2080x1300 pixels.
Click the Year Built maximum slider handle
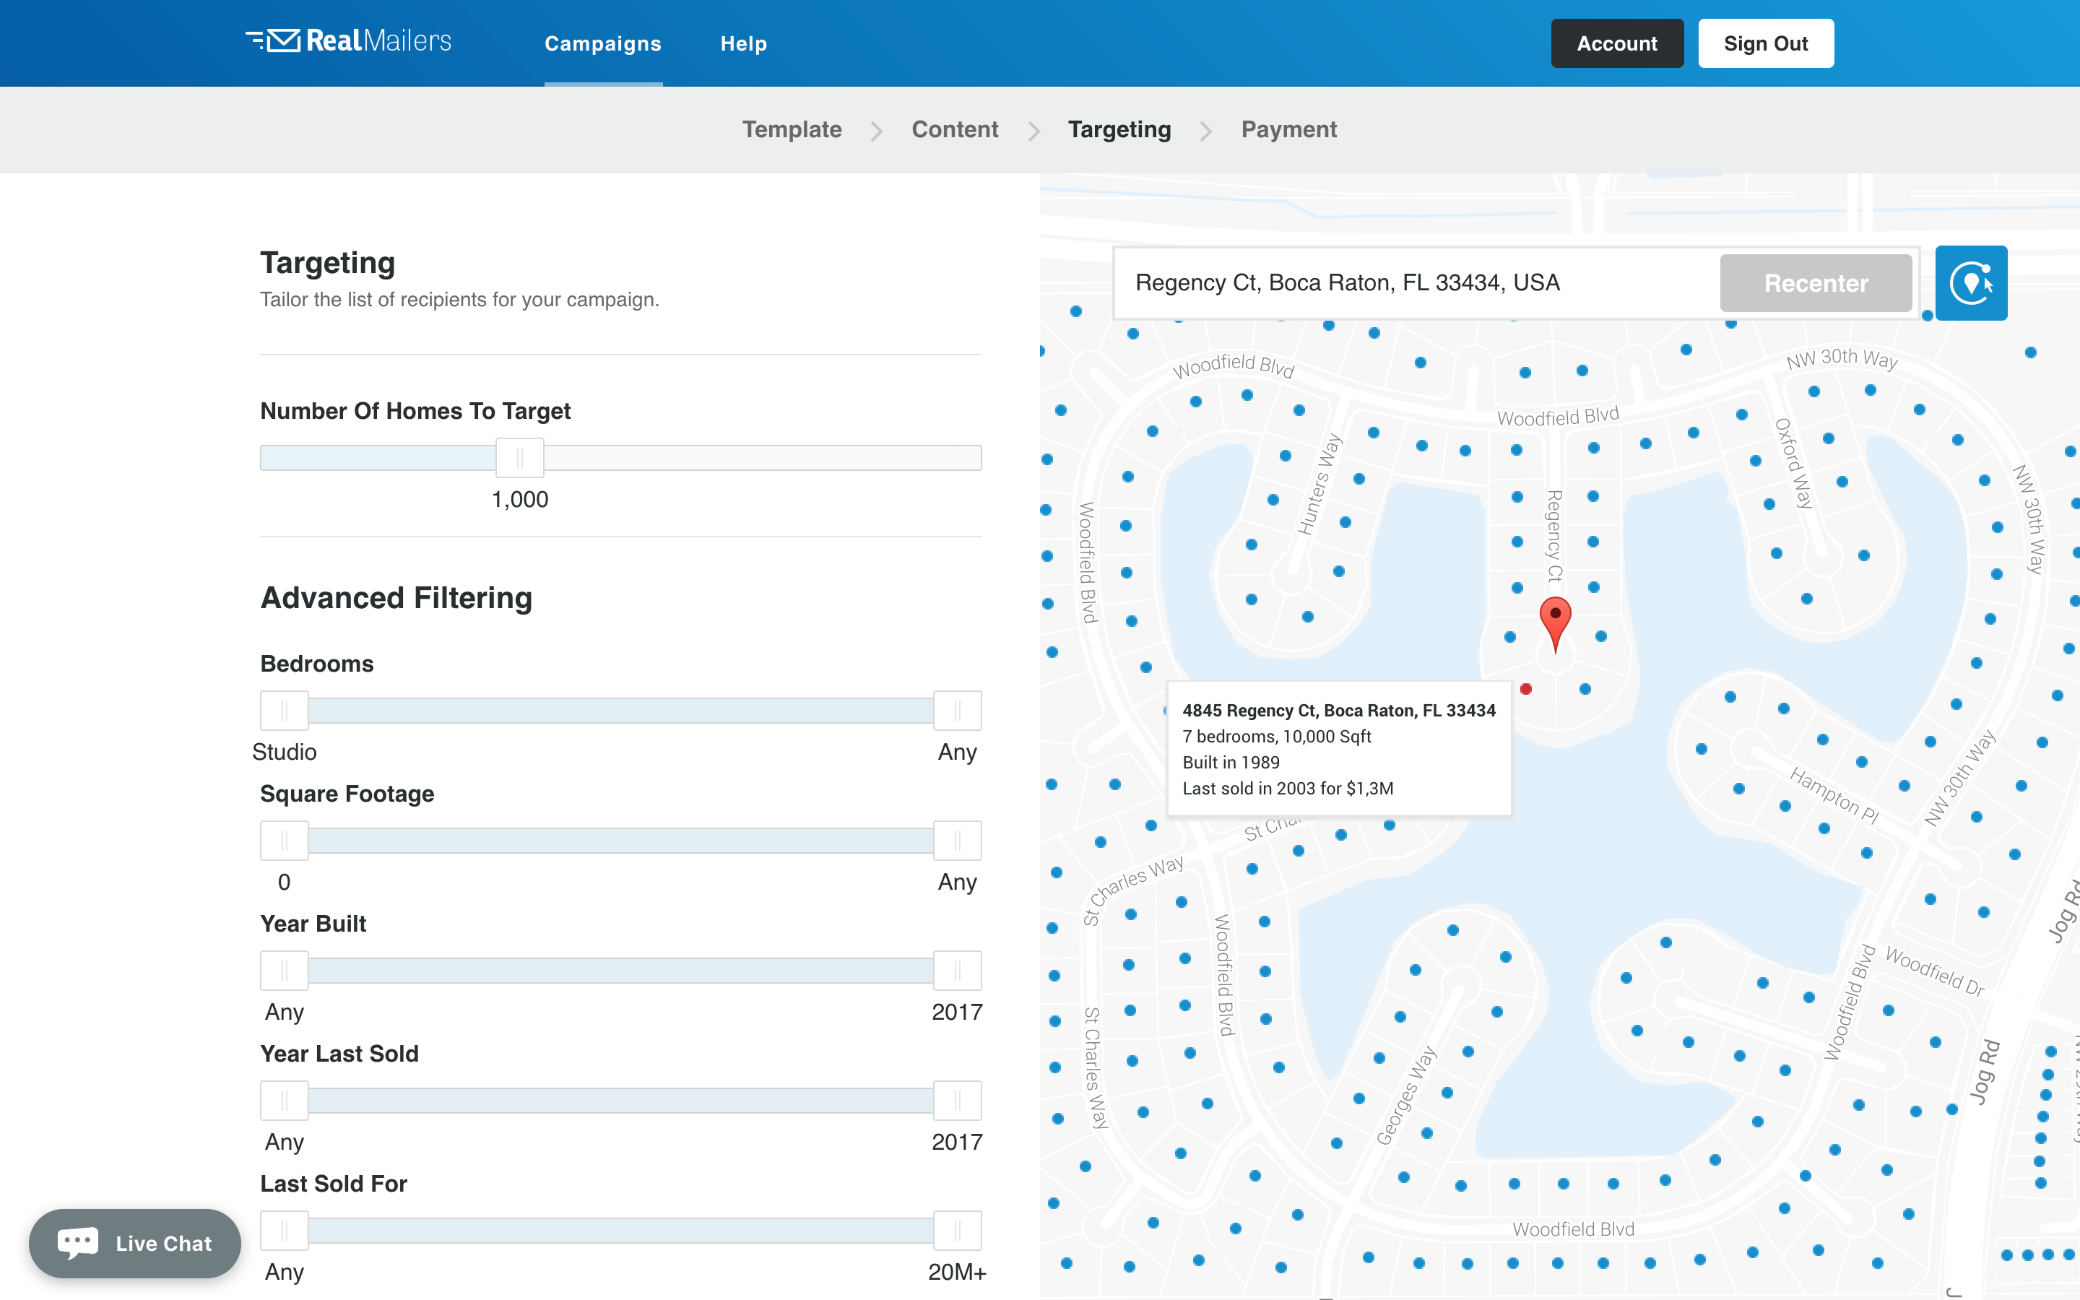[957, 971]
